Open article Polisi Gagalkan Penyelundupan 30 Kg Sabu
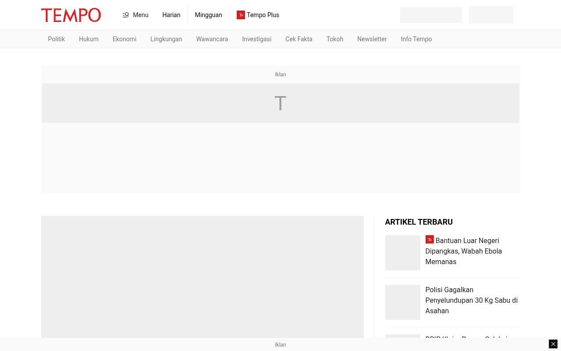The image size is (561, 351). click(x=472, y=301)
